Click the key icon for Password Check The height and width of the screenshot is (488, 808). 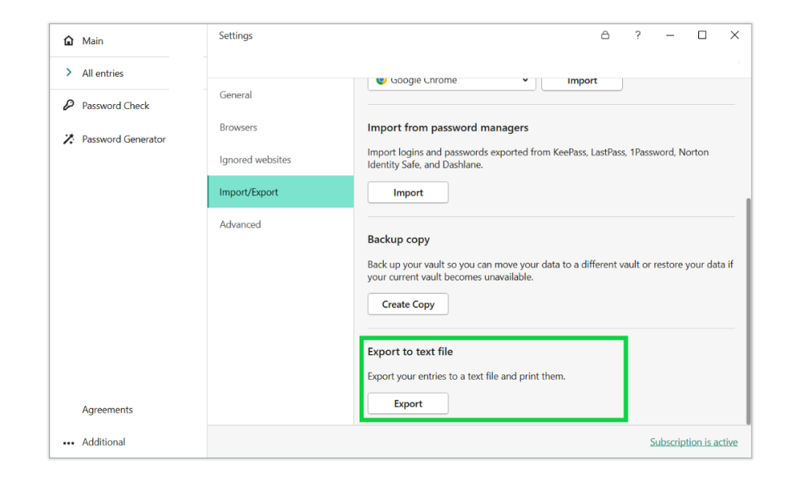[69, 106]
